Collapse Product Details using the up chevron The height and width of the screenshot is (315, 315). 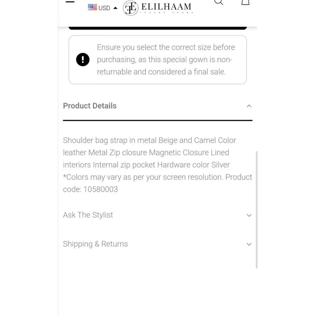[x=249, y=106]
